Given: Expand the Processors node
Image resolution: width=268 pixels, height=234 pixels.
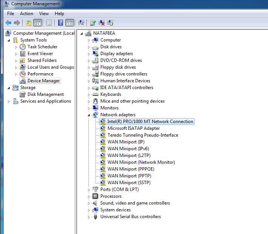Looking at the screenshot, I should click(x=89, y=197).
